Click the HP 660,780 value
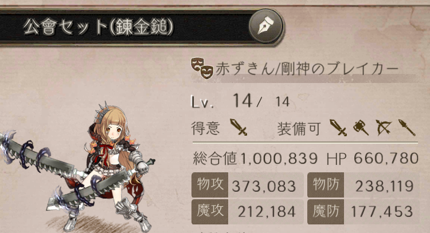Viewport: 430px width, 233px height. pos(373,158)
